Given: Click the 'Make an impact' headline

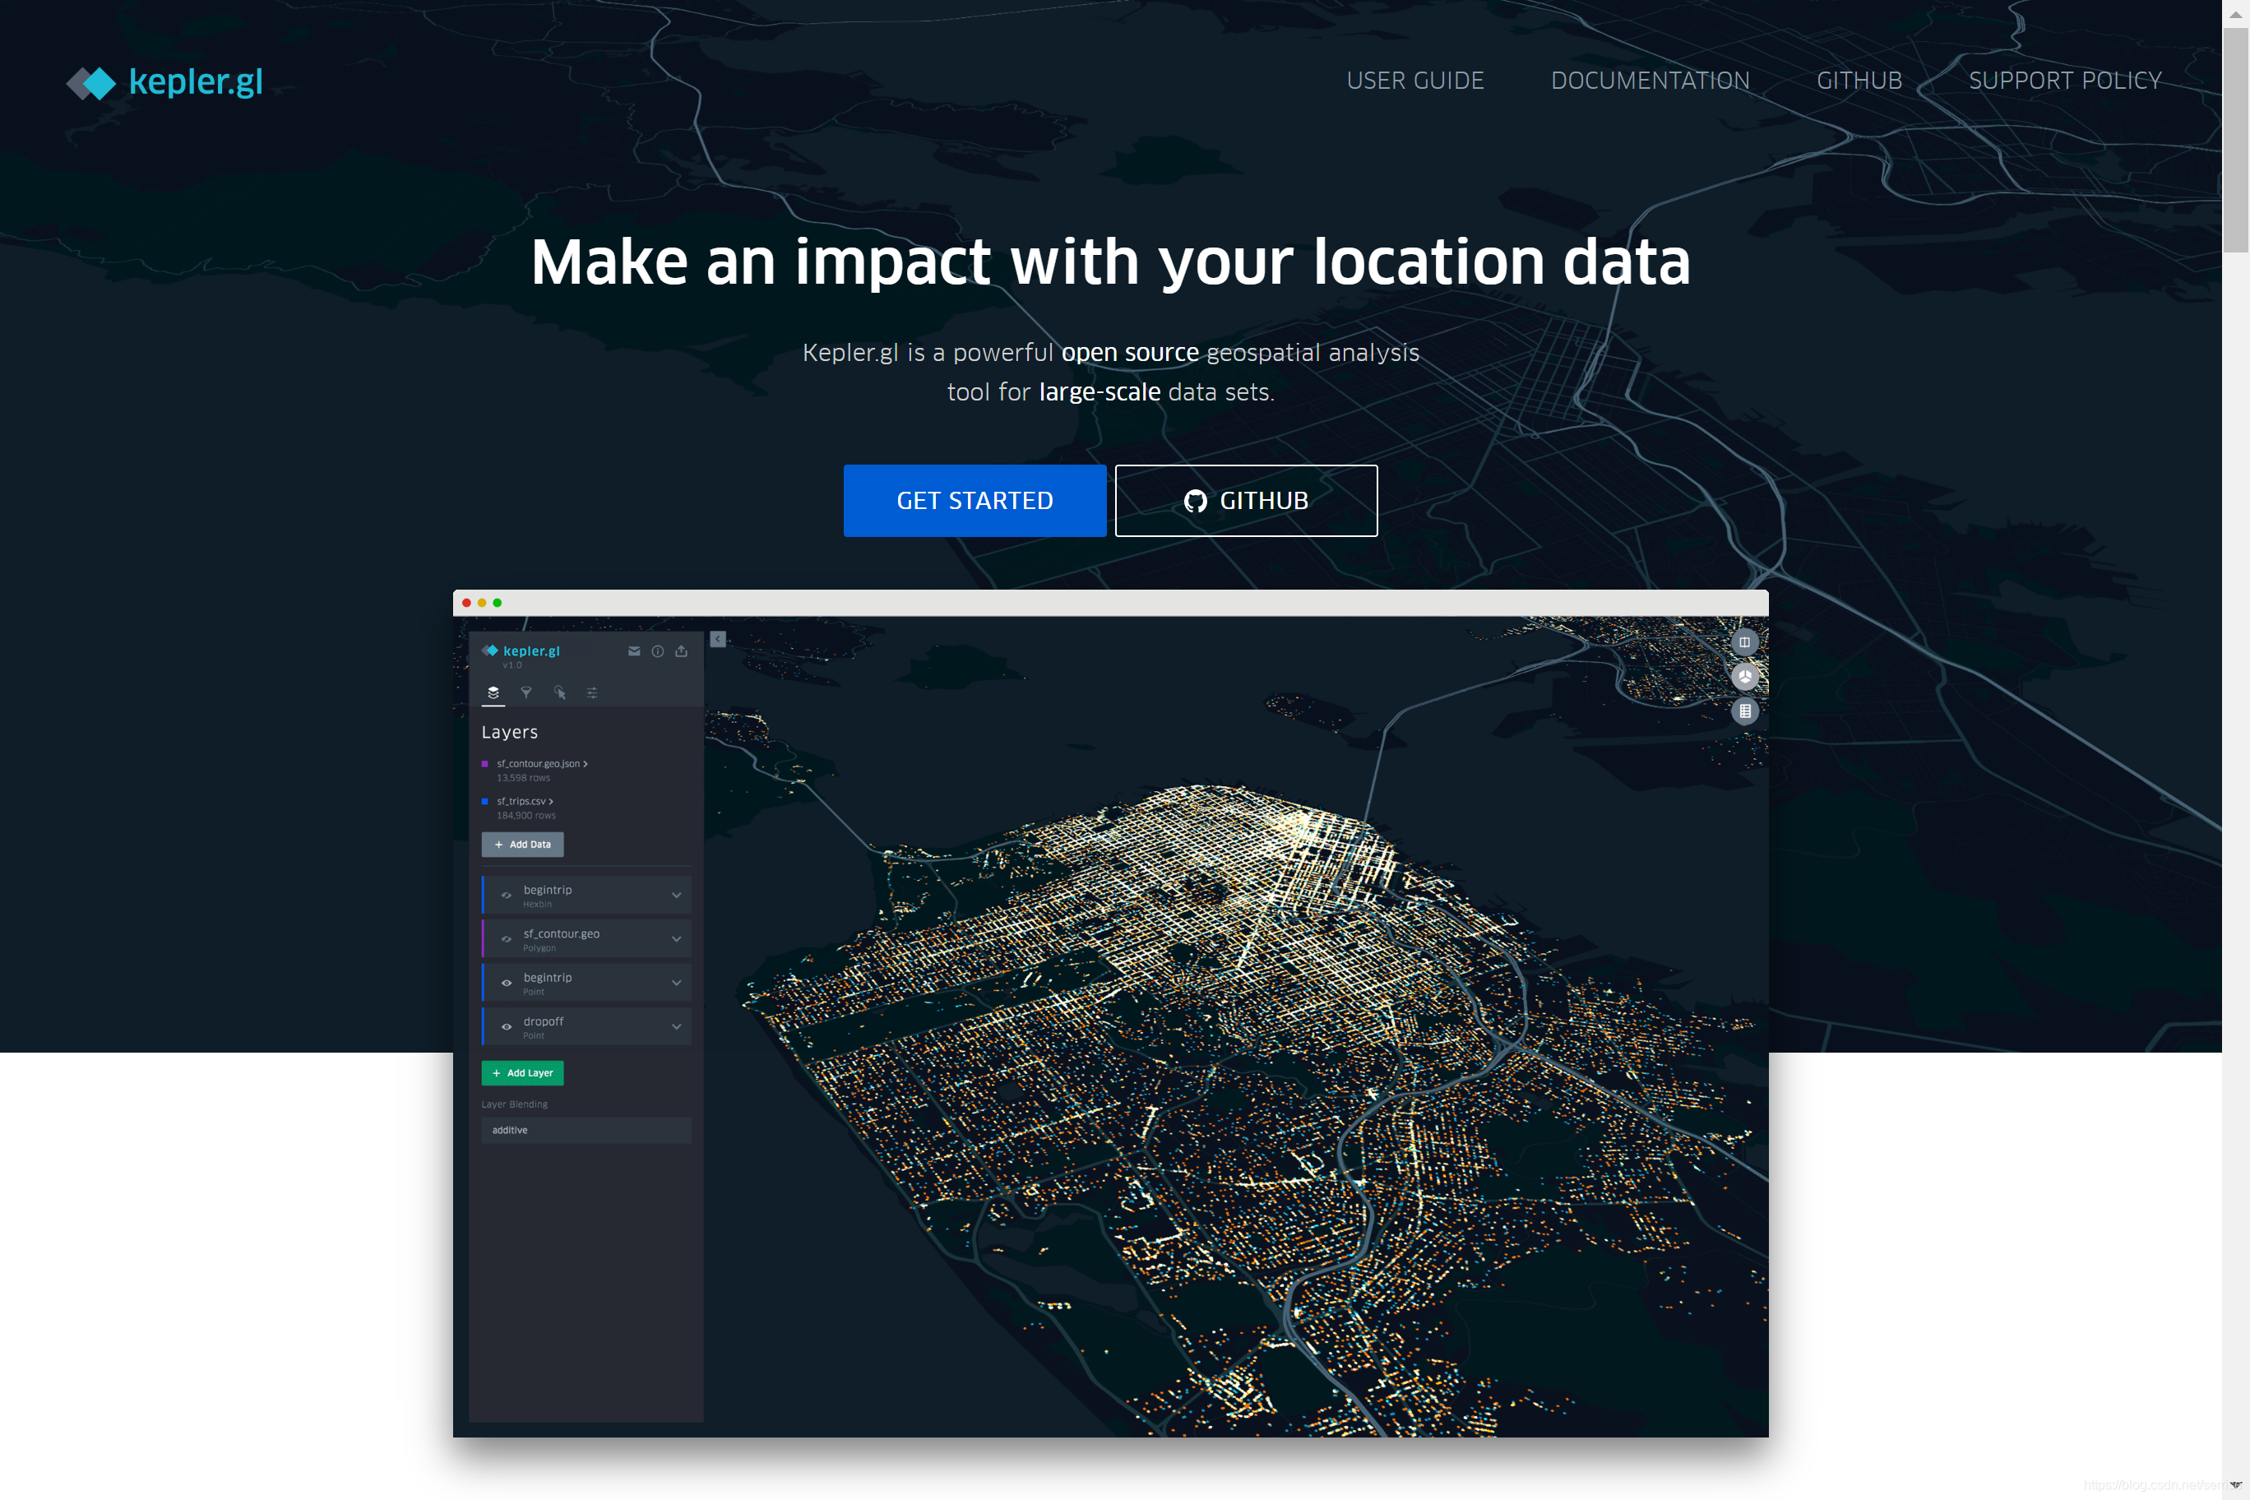Looking at the screenshot, I should click(1111, 262).
